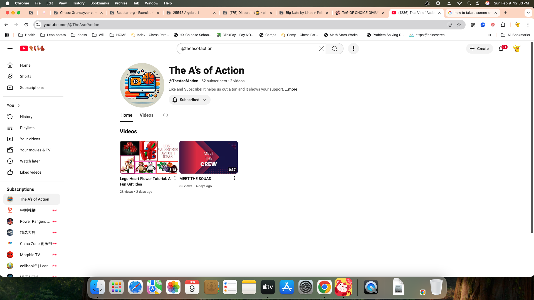Switch to the 25542 Algebra 1 tab
Image resolution: width=534 pixels, height=300 pixels.
click(x=191, y=13)
